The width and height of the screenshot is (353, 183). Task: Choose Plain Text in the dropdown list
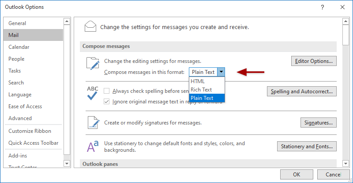(x=207, y=98)
